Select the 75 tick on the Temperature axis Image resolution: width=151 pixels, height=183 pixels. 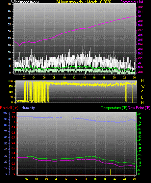[x=140, y=118]
